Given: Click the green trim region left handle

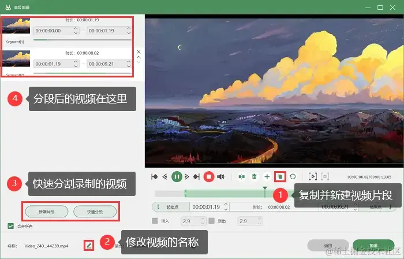Looking at the screenshot, I should (185, 194).
